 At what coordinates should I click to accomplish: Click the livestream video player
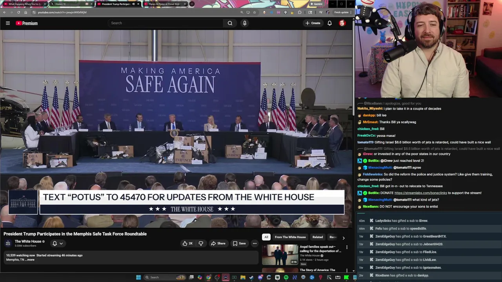[176, 128]
